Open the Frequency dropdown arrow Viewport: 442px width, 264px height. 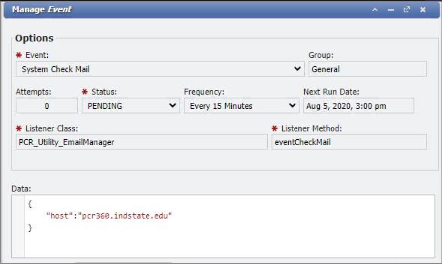(293, 106)
